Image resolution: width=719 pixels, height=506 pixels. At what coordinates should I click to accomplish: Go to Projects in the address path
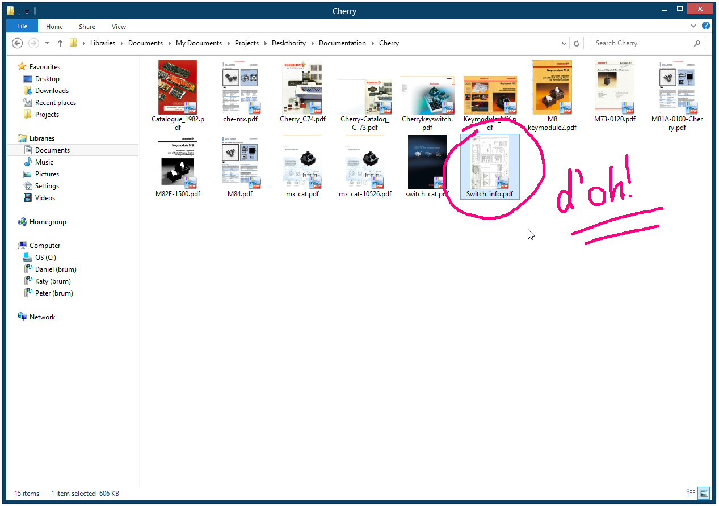tap(246, 43)
